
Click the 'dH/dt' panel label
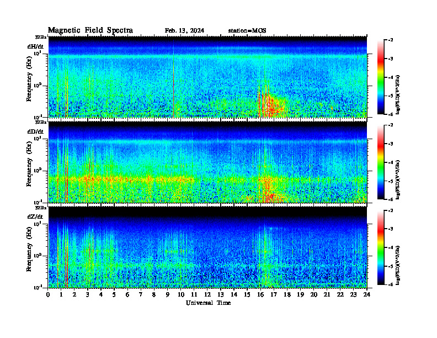(x=35, y=46)
